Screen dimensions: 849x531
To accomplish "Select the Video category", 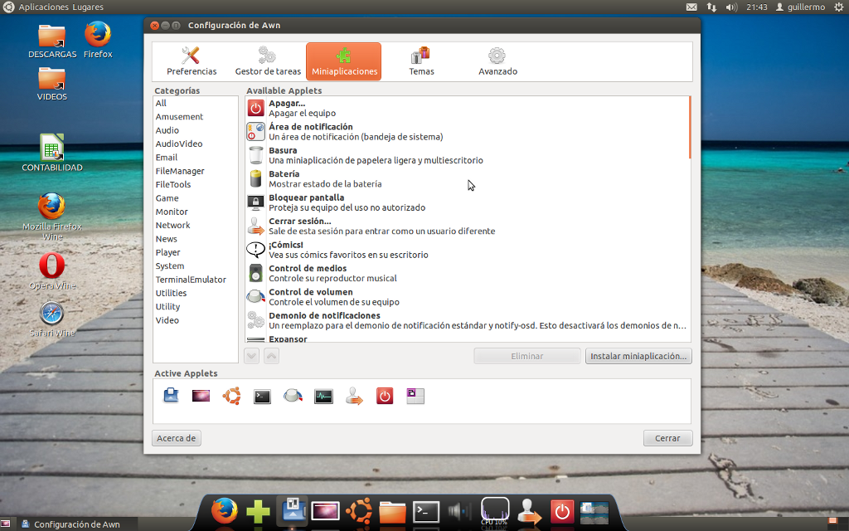I will [167, 320].
